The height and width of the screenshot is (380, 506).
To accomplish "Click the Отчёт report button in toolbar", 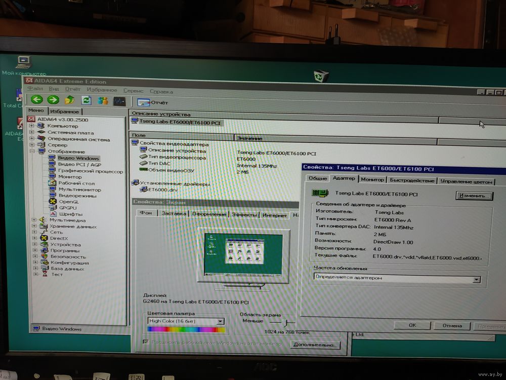I will [x=153, y=102].
